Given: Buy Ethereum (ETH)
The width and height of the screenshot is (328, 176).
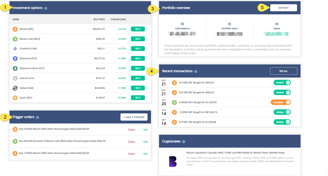Looking at the screenshot, I should coord(138,58).
